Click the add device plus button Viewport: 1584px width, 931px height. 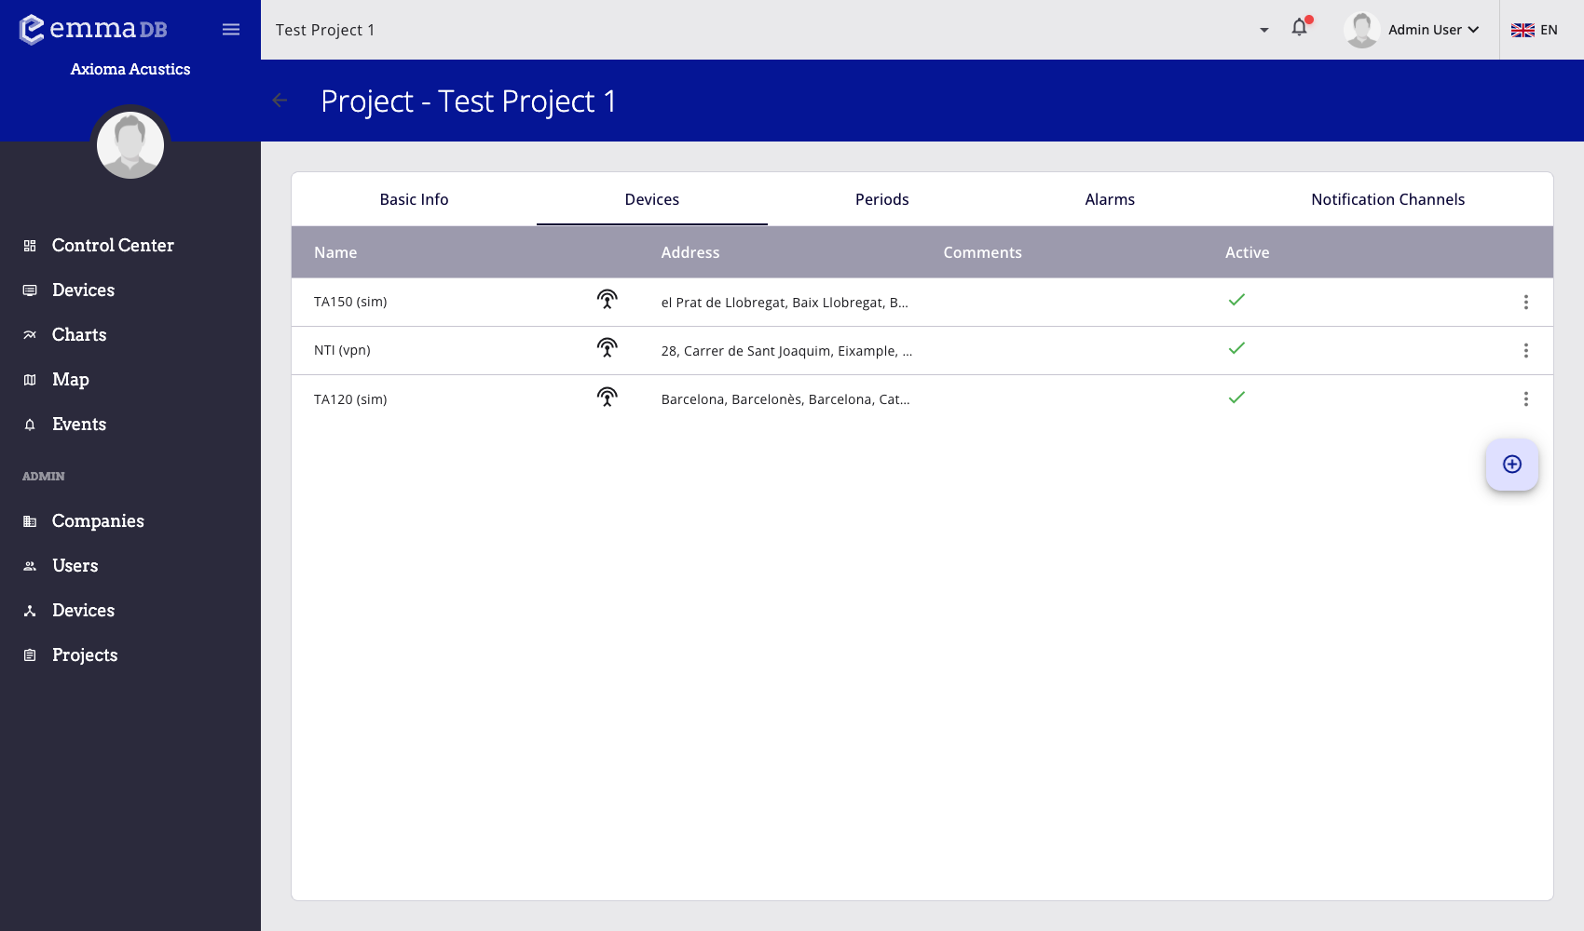point(1511,465)
